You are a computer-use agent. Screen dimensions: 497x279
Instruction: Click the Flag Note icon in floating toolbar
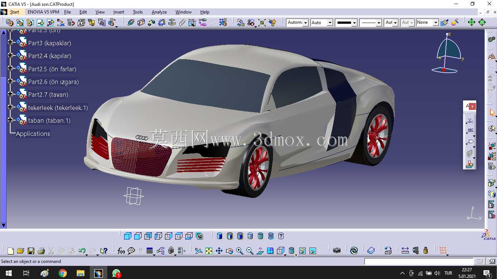click(x=470, y=142)
